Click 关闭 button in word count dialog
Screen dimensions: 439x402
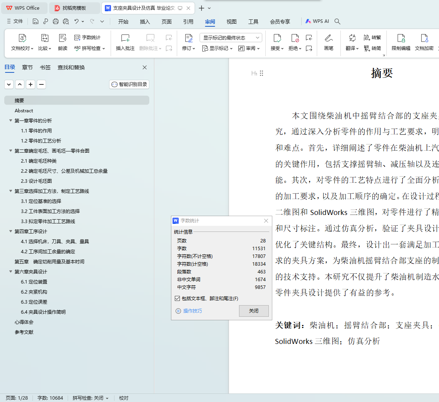(x=254, y=311)
